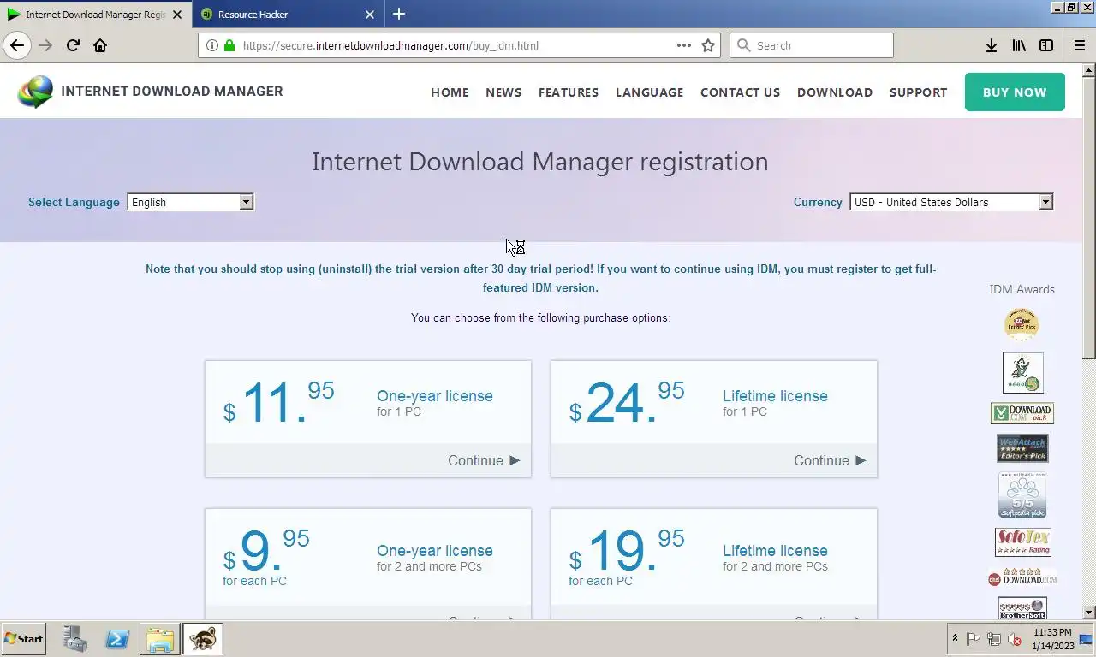This screenshot has height=657, width=1096.
Task: Open the Firefox hamburger menu
Action: (x=1079, y=45)
